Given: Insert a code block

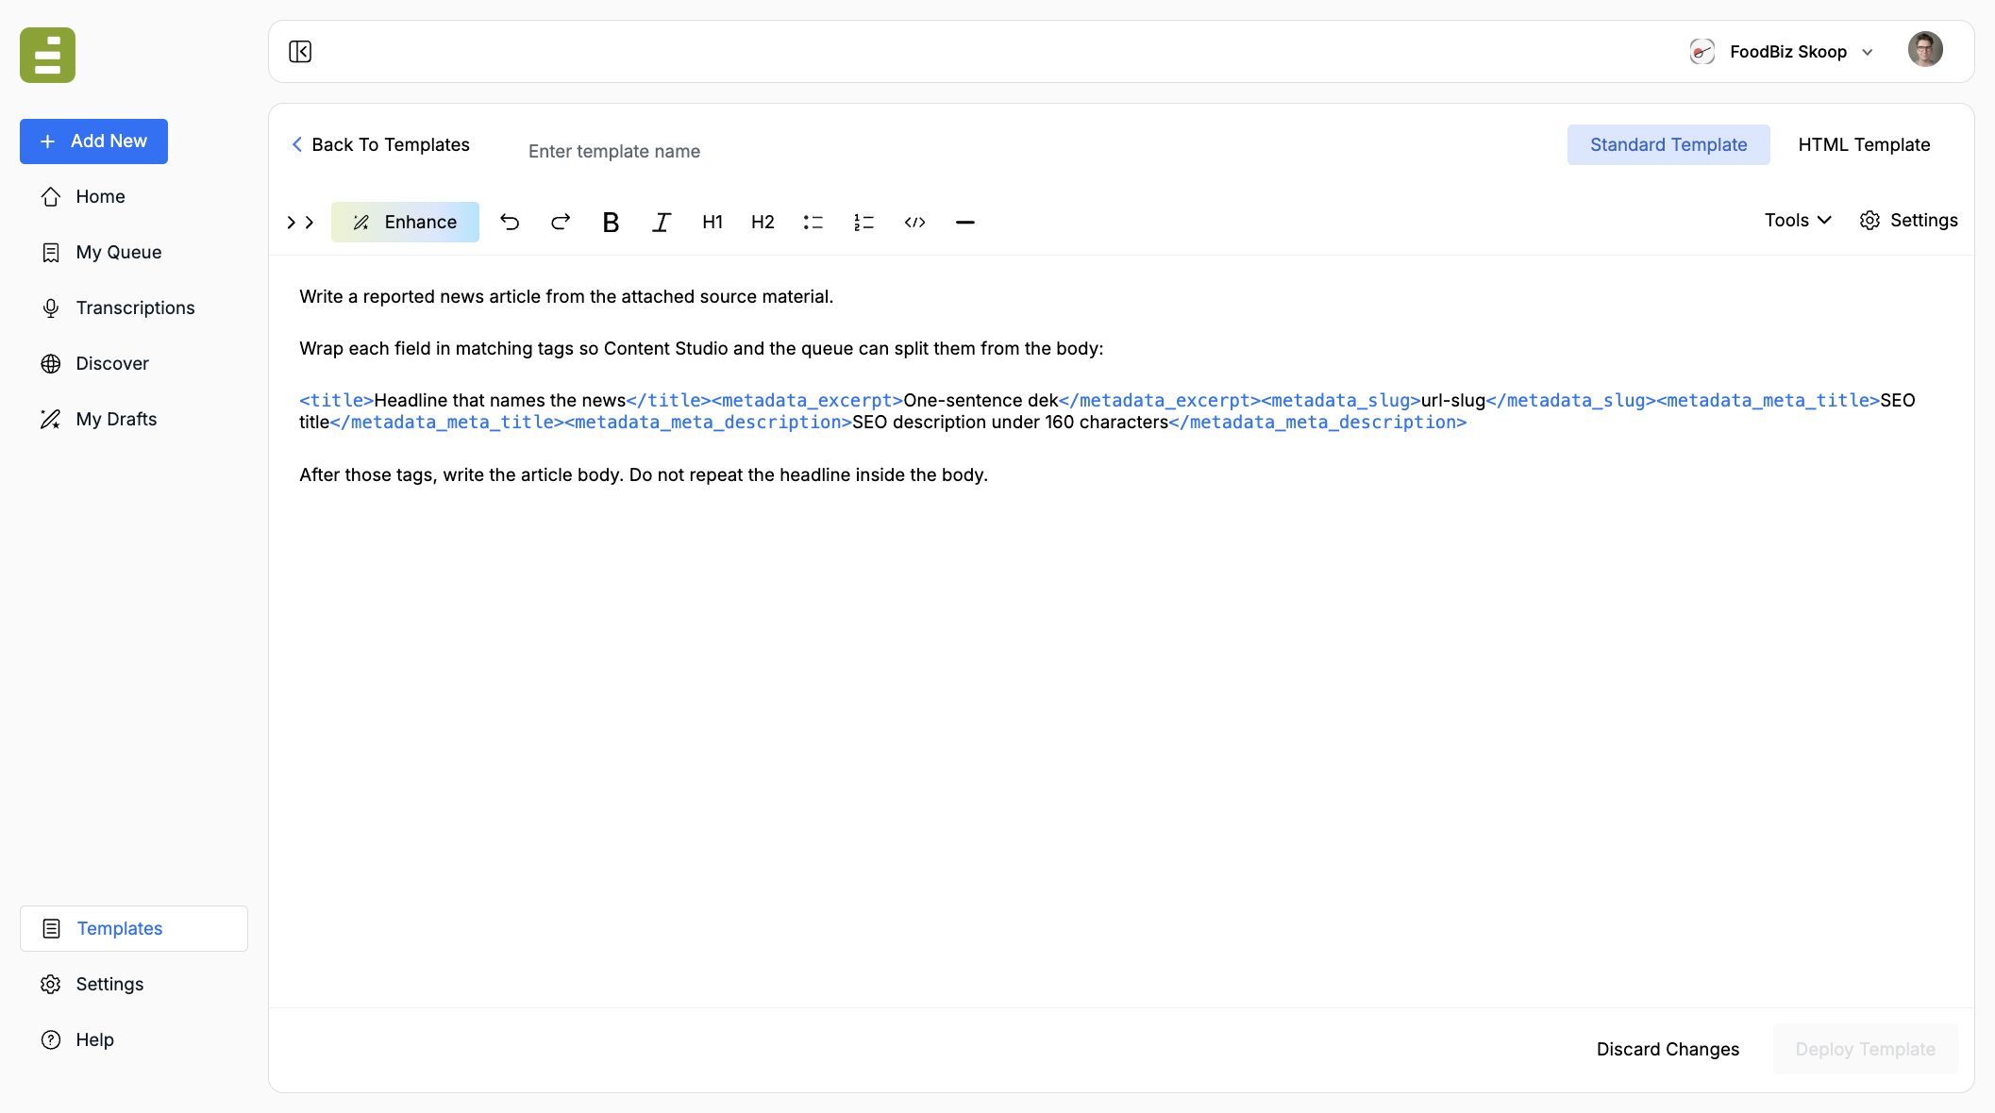Looking at the screenshot, I should (x=914, y=222).
